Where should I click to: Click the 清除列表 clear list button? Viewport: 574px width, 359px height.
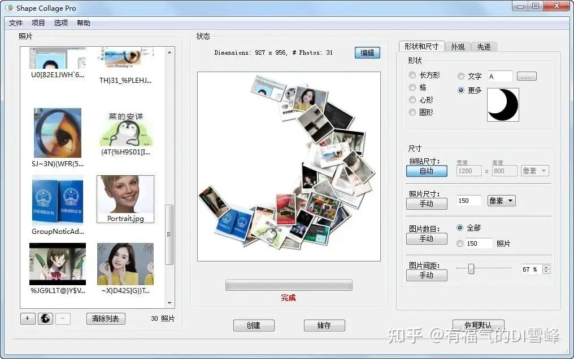105,318
